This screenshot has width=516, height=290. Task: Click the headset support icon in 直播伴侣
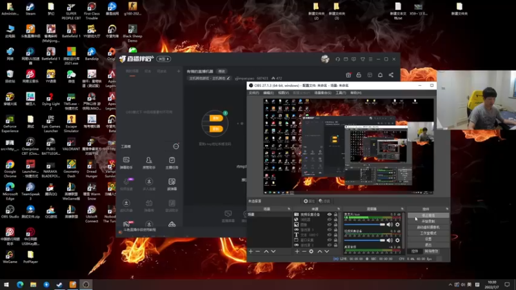337,59
